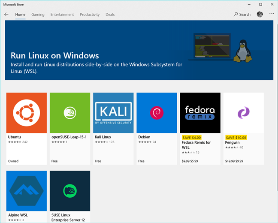Click the Debian title text
Screen dimensions: 278x223
[144, 137]
